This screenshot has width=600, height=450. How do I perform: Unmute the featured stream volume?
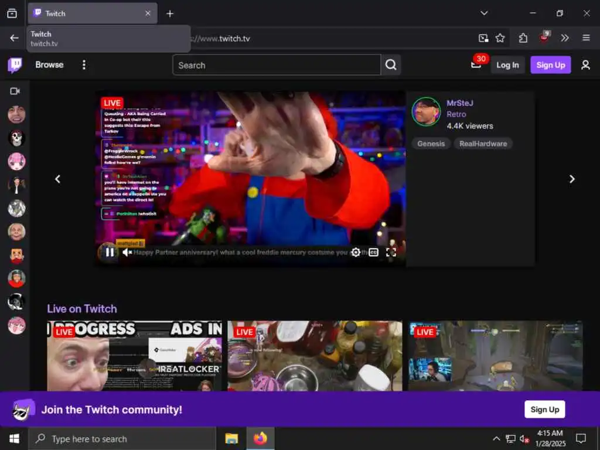click(127, 252)
